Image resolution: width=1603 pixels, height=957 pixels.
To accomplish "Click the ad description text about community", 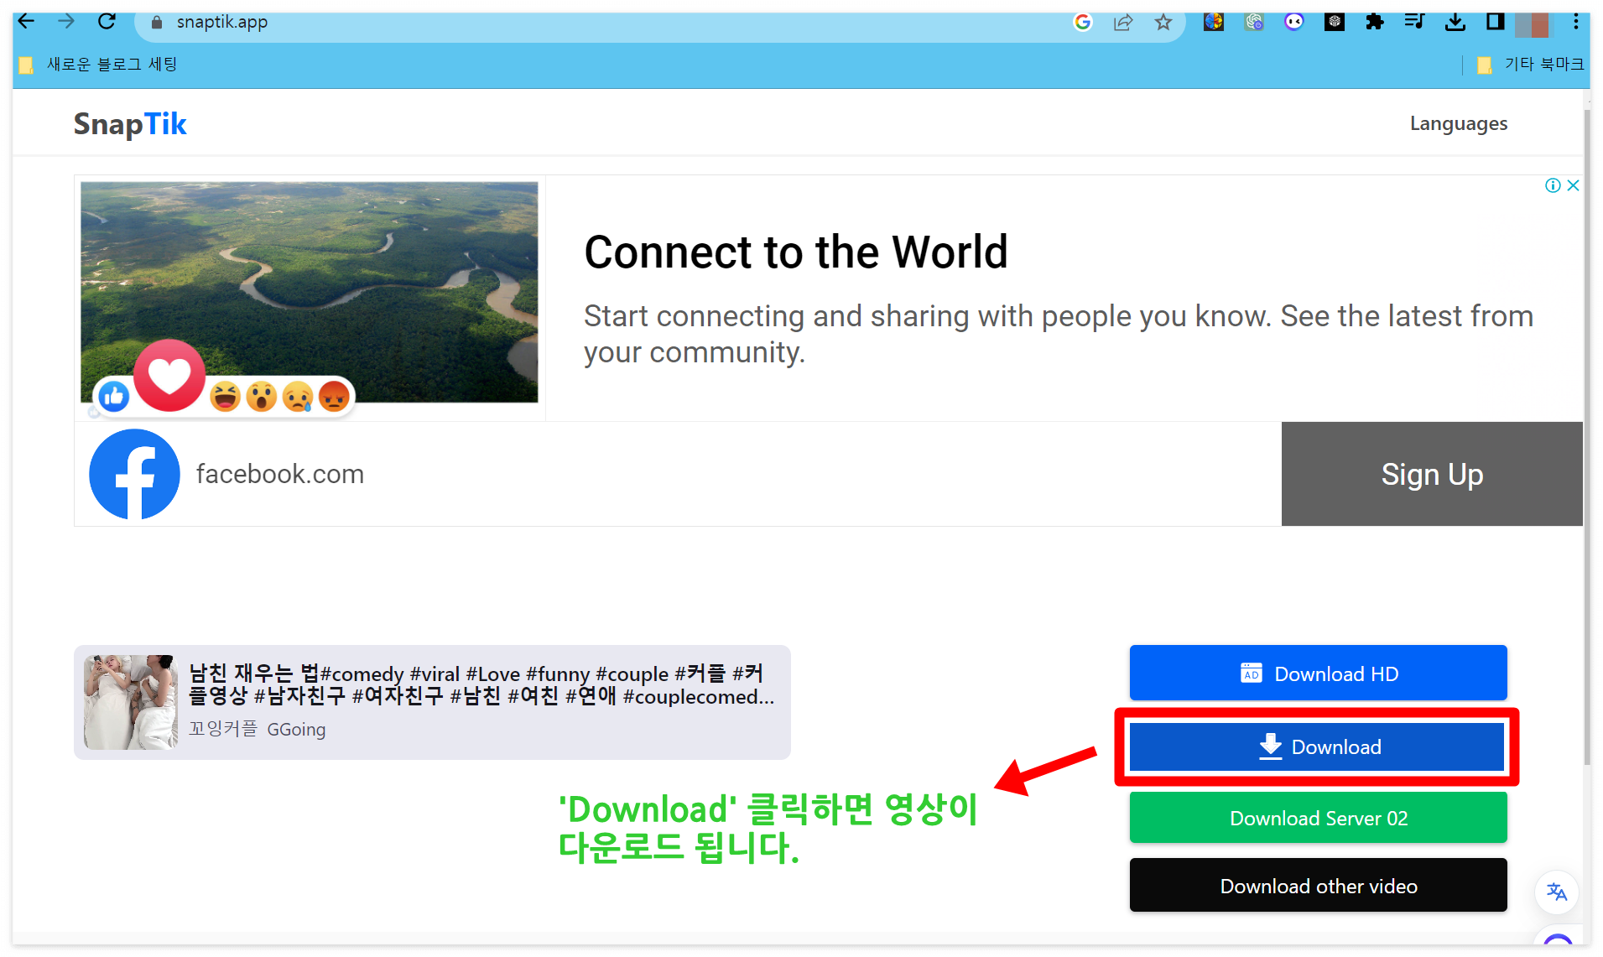I will tap(1059, 334).
